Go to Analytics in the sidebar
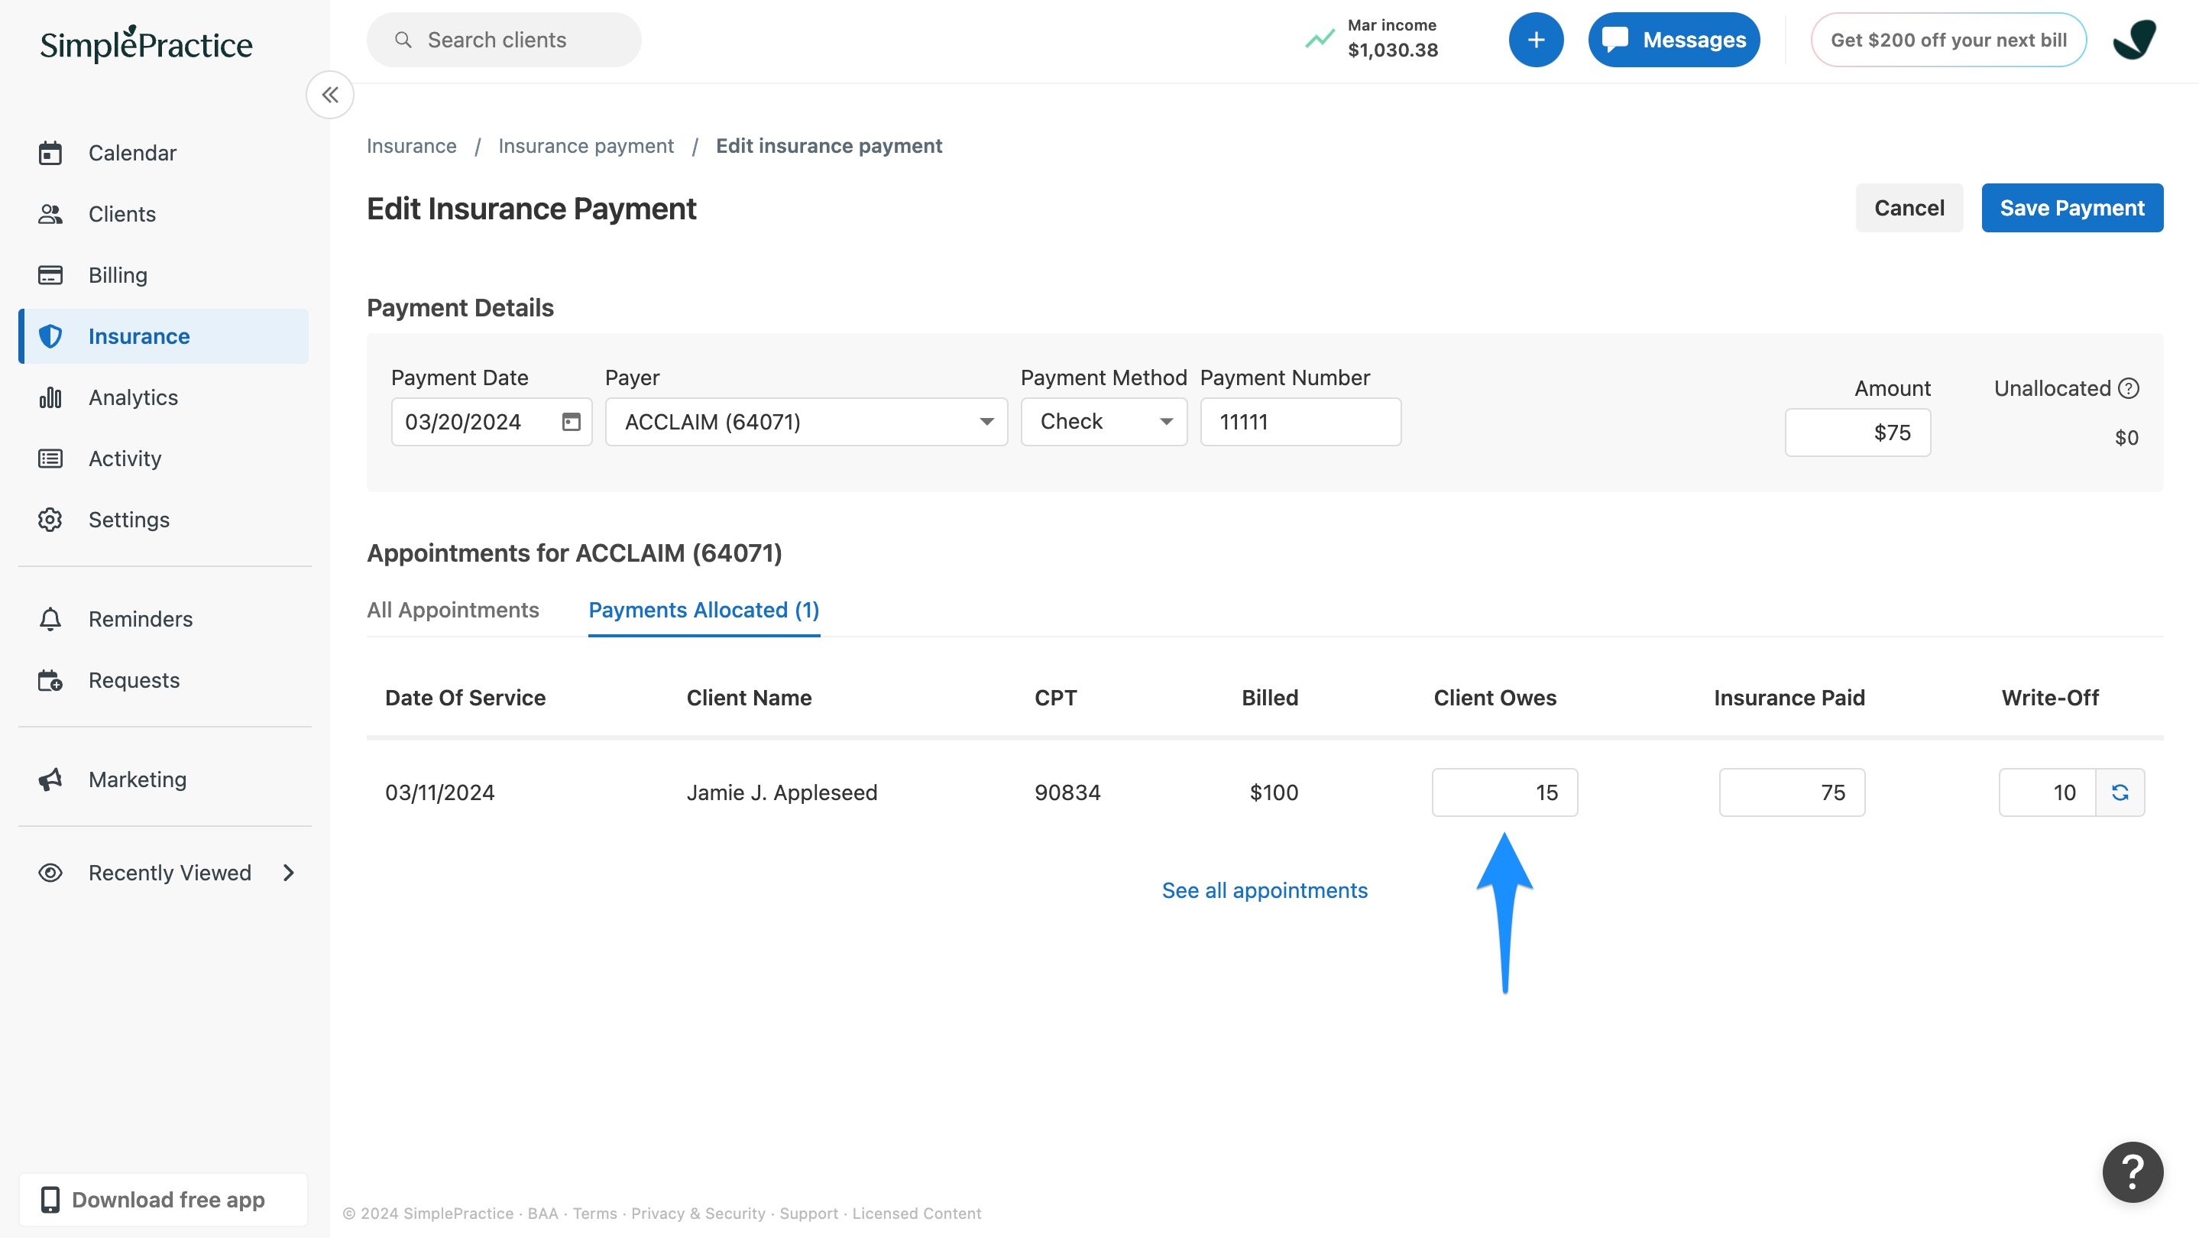 pos(163,398)
